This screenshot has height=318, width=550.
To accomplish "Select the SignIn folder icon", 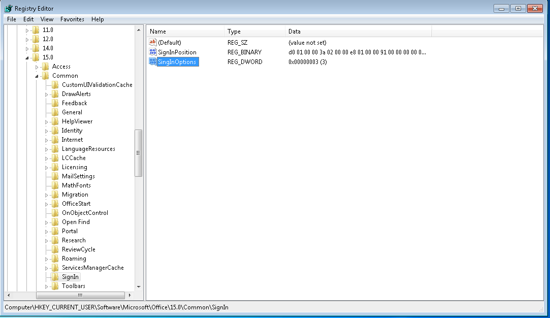I will pos(55,277).
